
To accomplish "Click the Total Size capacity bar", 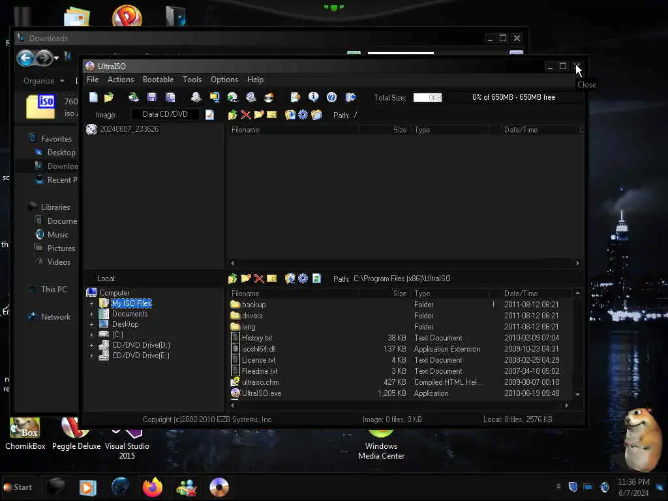I will pos(427,98).
